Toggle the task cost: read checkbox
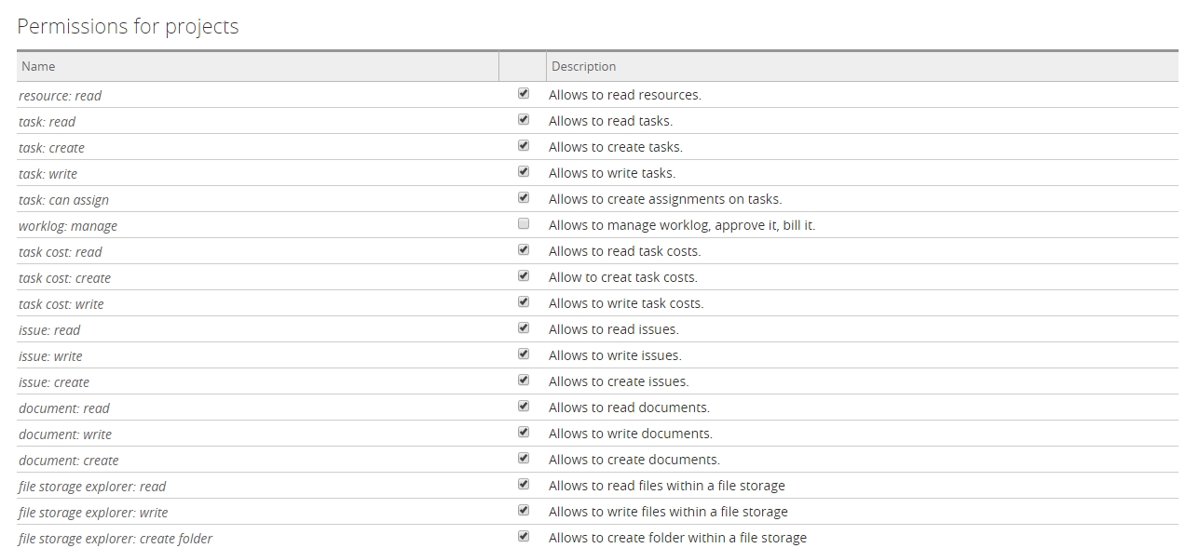The width and height of the screenshot is (1186, 548). pos(524,250)
